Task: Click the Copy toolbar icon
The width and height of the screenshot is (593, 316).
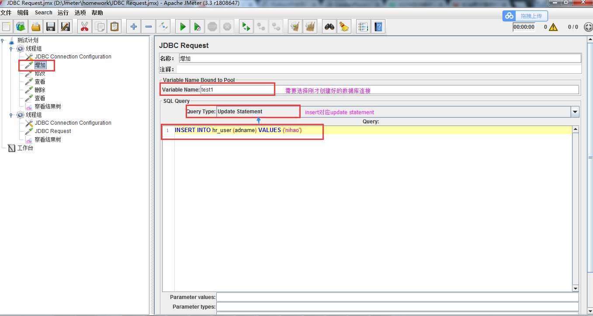Action: pos(99,27)
